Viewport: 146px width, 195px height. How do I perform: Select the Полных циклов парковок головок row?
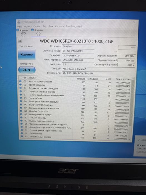click(75, 131)
